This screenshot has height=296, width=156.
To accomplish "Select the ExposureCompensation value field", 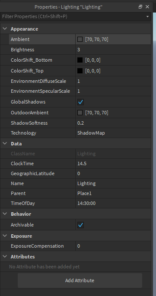I will click(x=113, y=246).
